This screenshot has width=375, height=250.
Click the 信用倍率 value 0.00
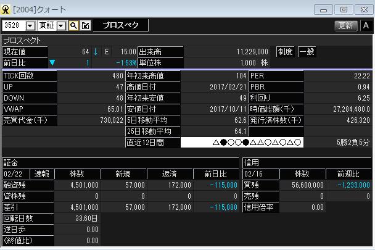(318, 207)
